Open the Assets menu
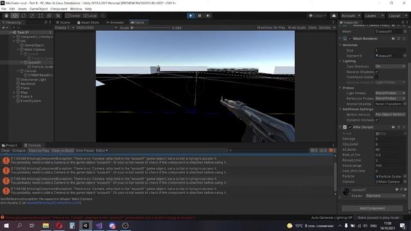 22,9
